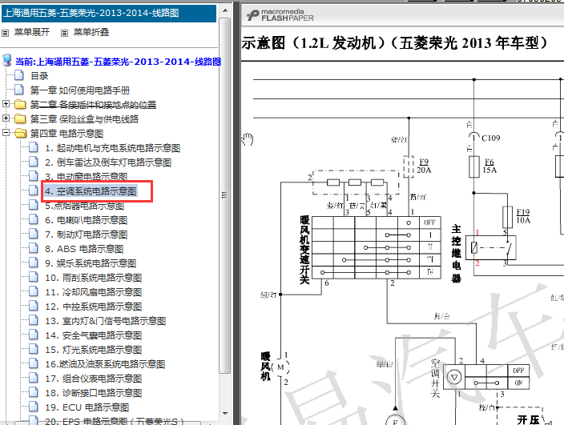Image resolution: width=564 pixels, height=425 pixels.
Task: Open 1. 起动电机与充电系统电路示意图
Action: coord(113,148)
